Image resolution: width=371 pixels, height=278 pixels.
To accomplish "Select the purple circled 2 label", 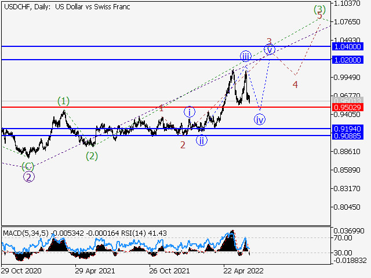I will coord(29,177).
